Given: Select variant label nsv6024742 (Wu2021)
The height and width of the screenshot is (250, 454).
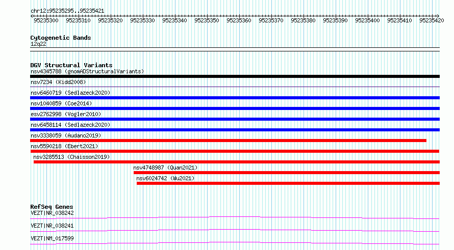Looking at the screenshot, I should pyautogui.click(x=165, y=178).
